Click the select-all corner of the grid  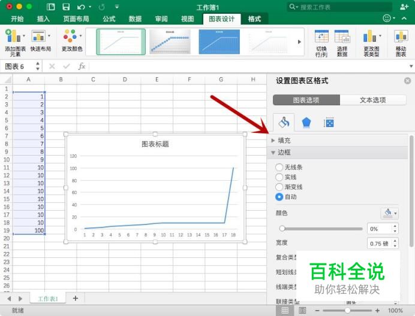pyautogui.click(x=8, y=80)
